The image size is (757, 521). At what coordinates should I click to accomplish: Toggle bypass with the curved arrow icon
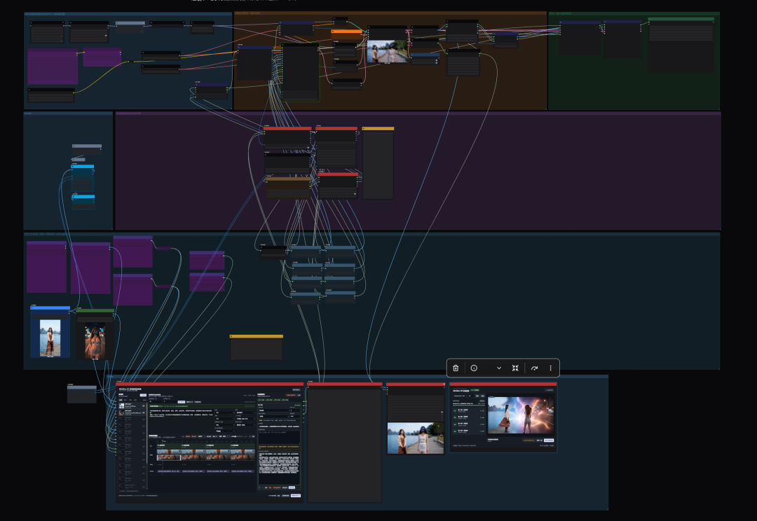click(x=534, y=368)
